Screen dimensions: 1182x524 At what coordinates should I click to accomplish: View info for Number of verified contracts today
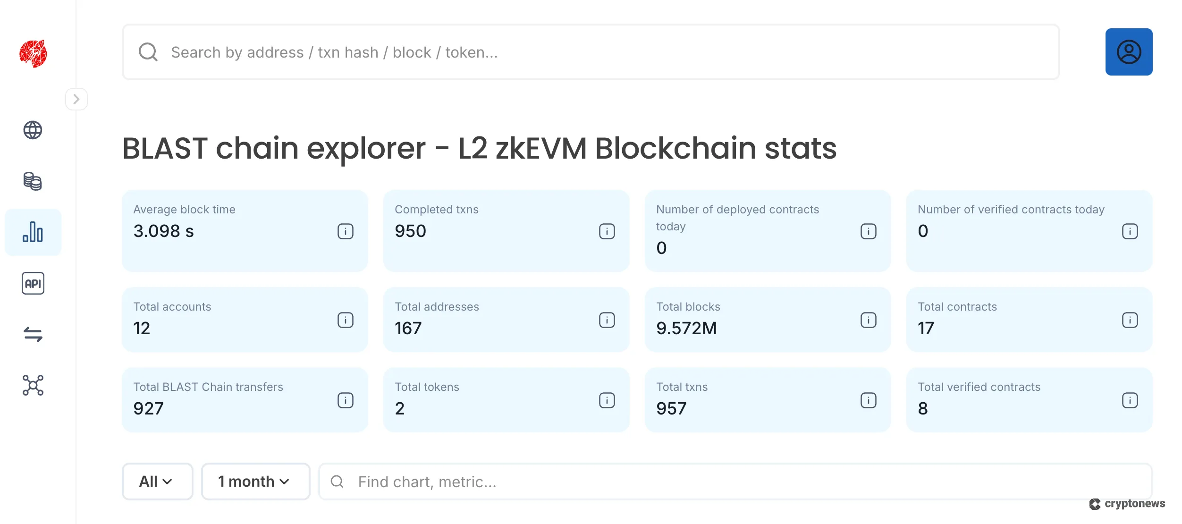(1129, 231)
